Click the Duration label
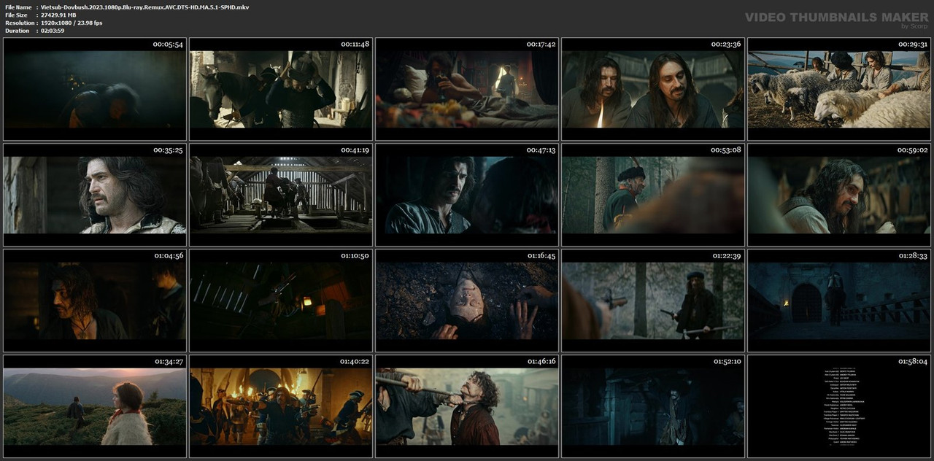934x461 pixels. coord(17,31)
